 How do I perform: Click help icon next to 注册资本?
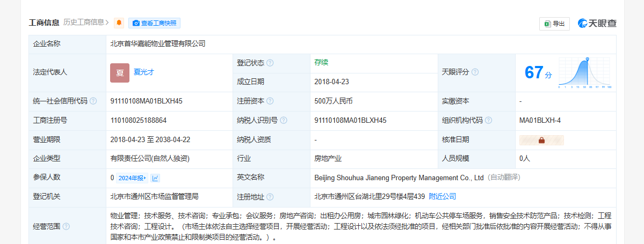(270, 101)
